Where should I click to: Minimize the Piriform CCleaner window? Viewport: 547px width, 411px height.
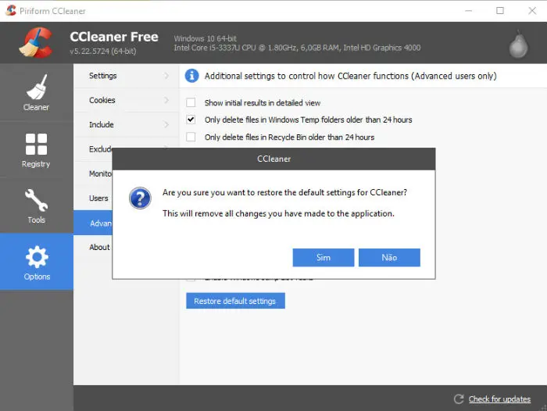(x=469, y=11)
